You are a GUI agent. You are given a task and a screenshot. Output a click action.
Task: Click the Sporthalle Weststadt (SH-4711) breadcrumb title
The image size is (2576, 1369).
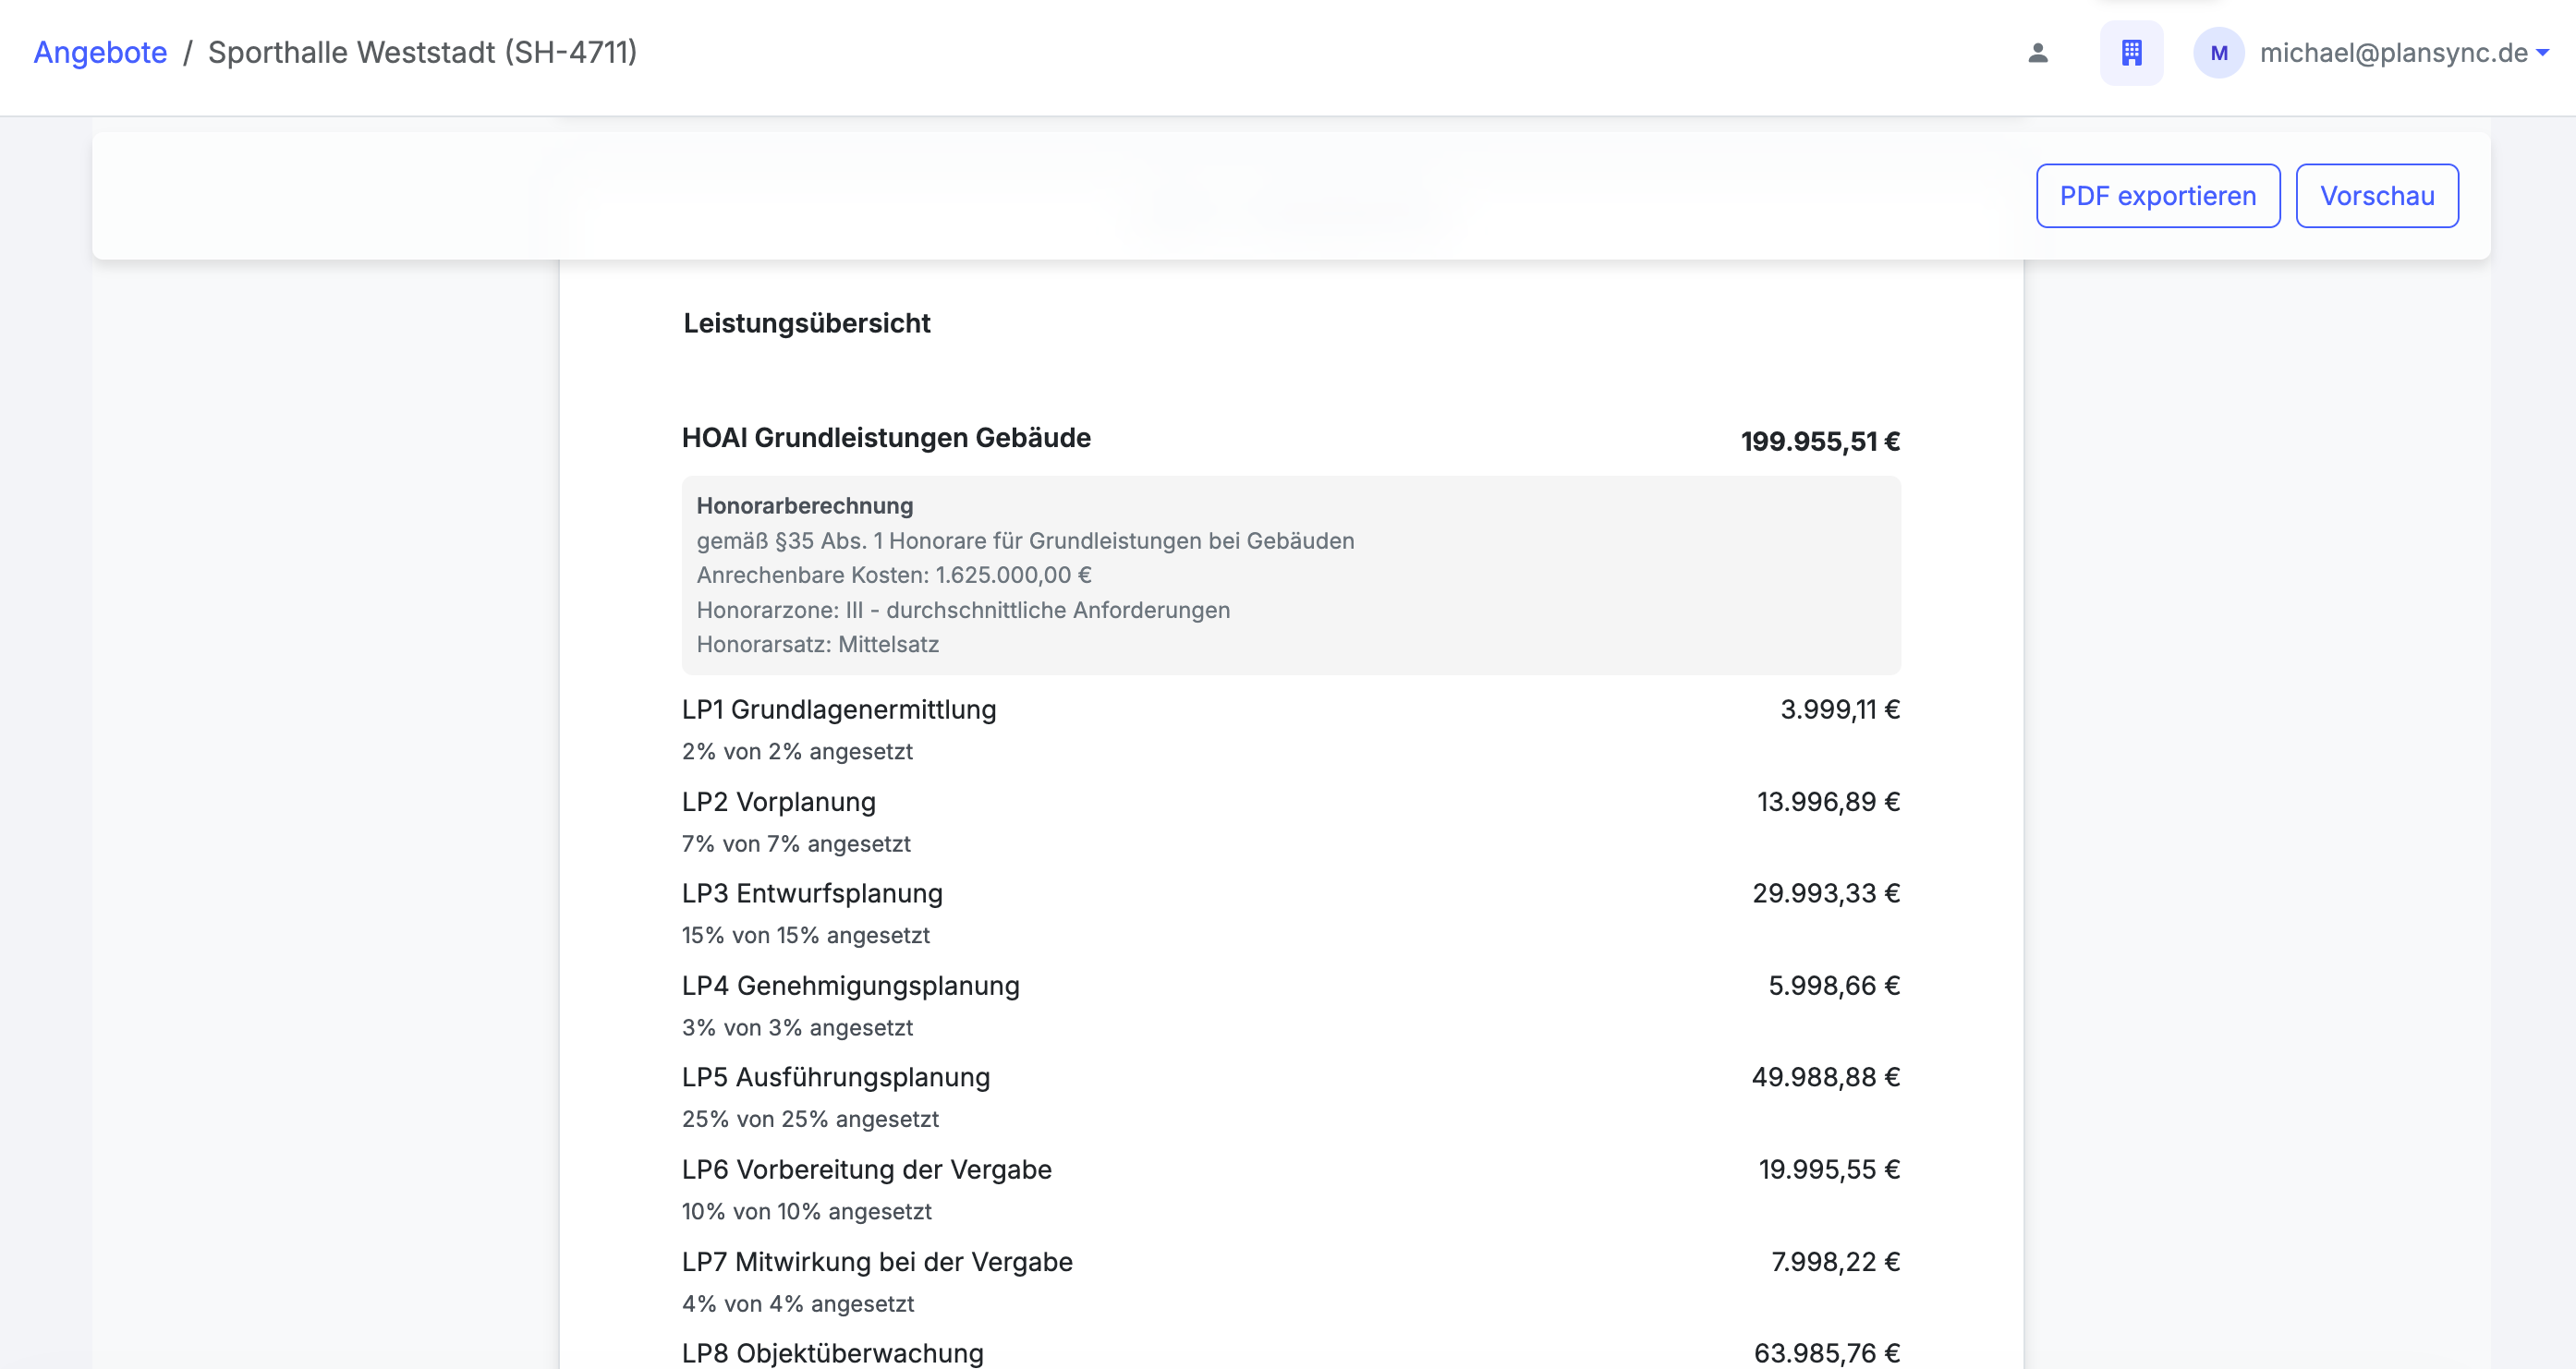click(x=422, y=52)
